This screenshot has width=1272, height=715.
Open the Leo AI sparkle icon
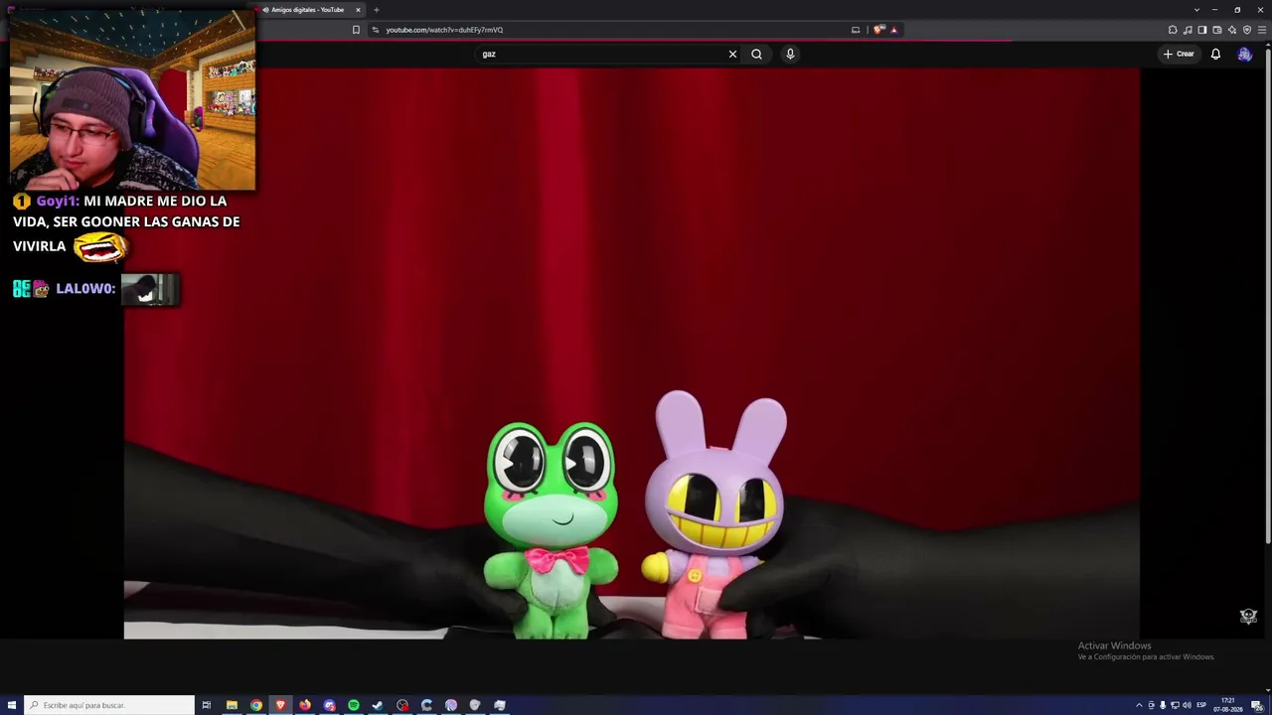pos(1232,30)
